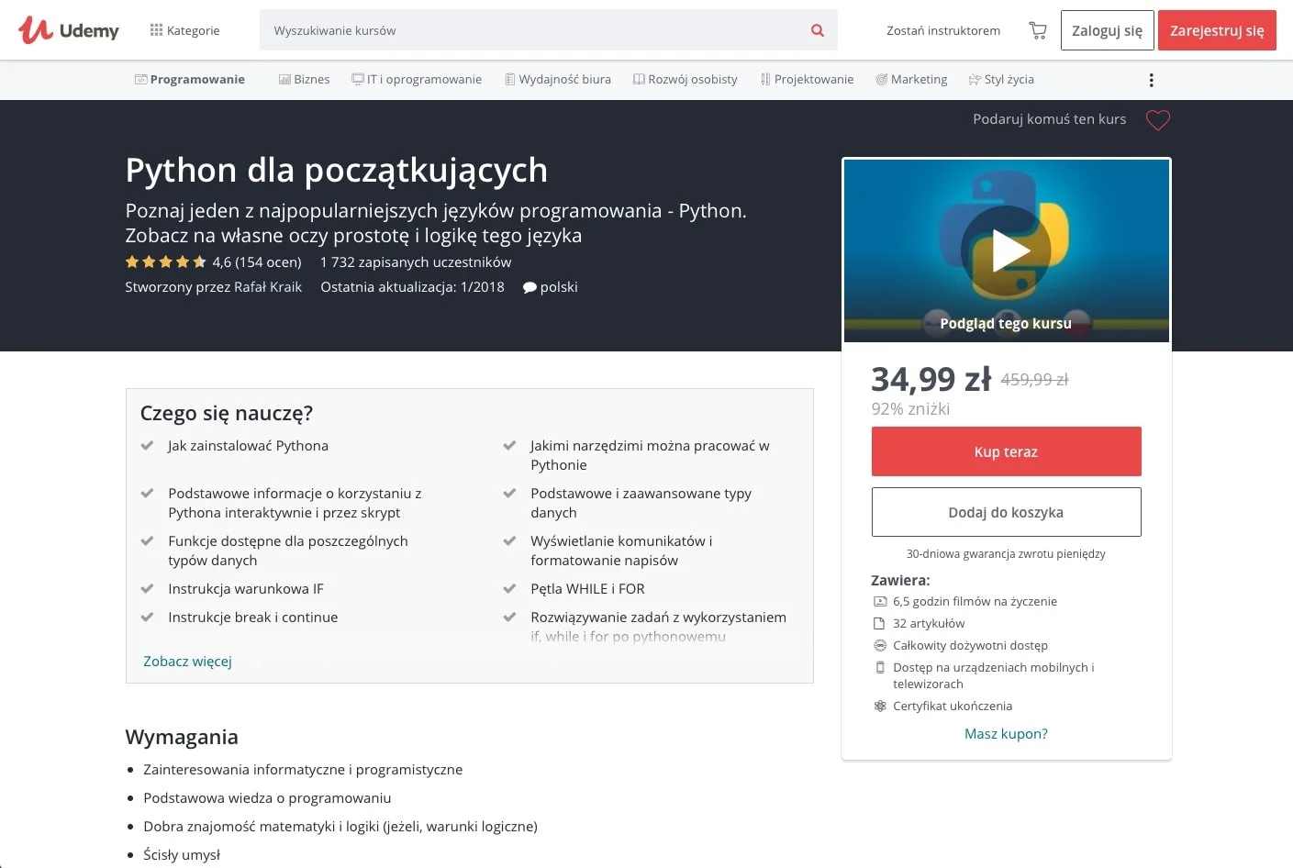This screenshot has height=868, width=1293.
Task: Click 'Ostatnia aktualizacja: 1/2018' text
Action: pyautogui.click(x=412, y=287)
